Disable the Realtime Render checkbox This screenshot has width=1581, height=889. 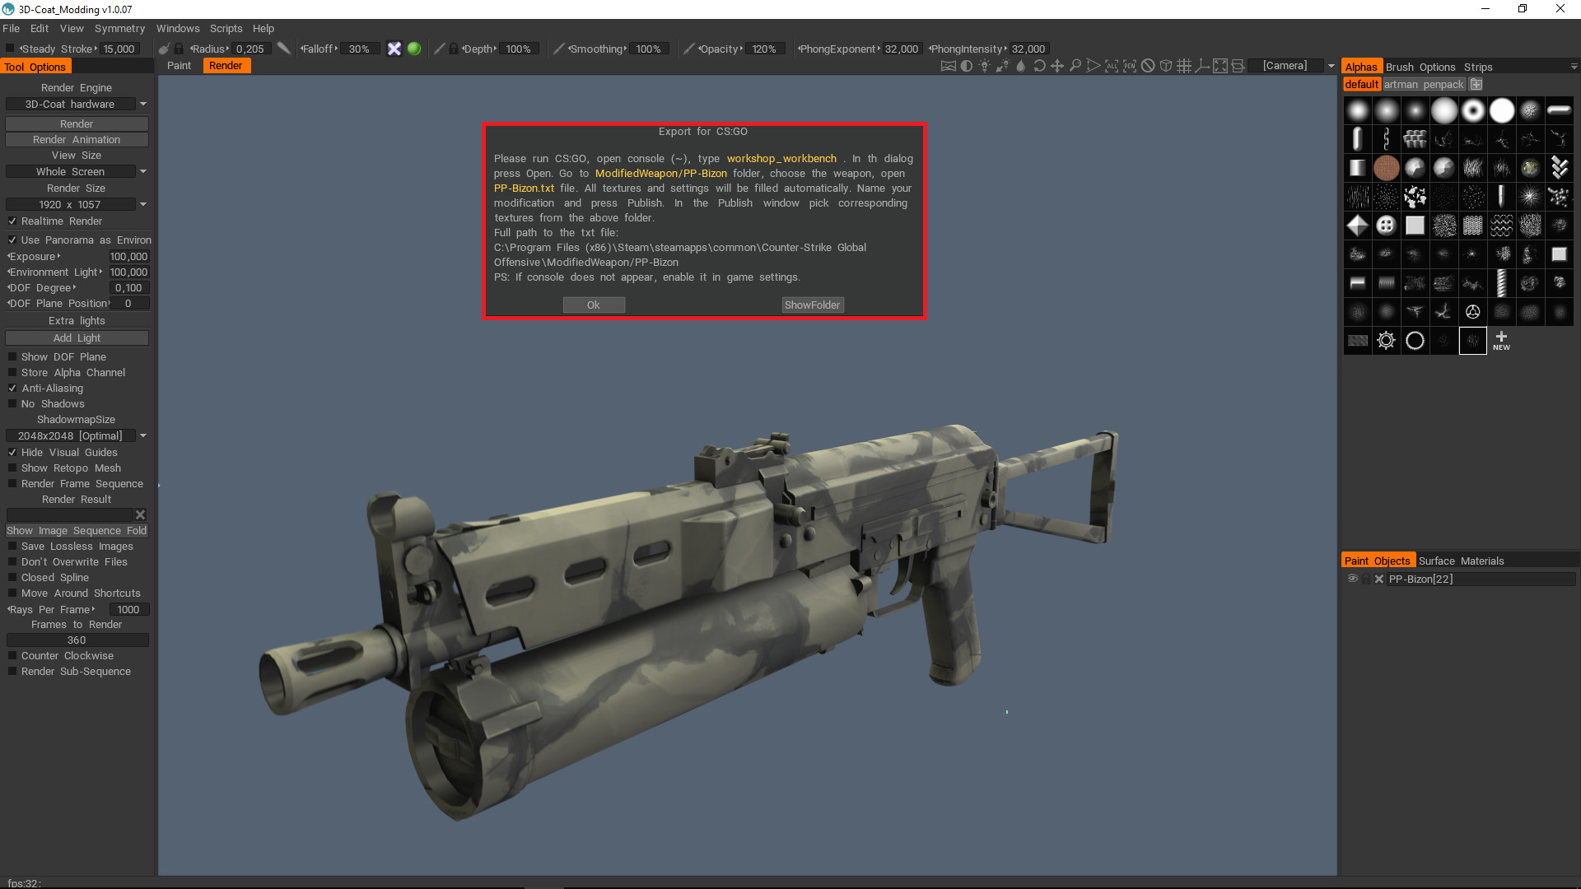[12, 221]
